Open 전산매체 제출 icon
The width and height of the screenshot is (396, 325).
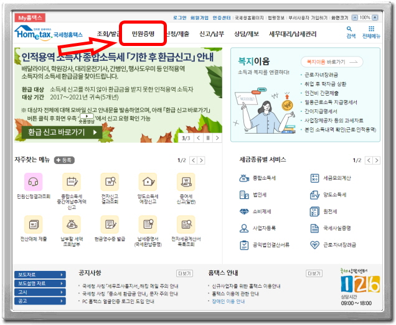33,224
